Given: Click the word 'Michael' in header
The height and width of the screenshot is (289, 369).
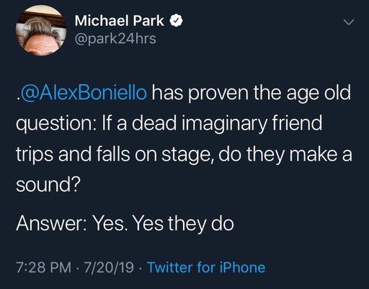Looking at the screenshot, I should click(102, 20).
